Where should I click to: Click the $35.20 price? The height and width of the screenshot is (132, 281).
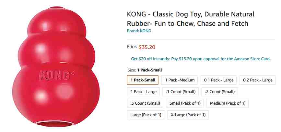[x=147, y=47]
